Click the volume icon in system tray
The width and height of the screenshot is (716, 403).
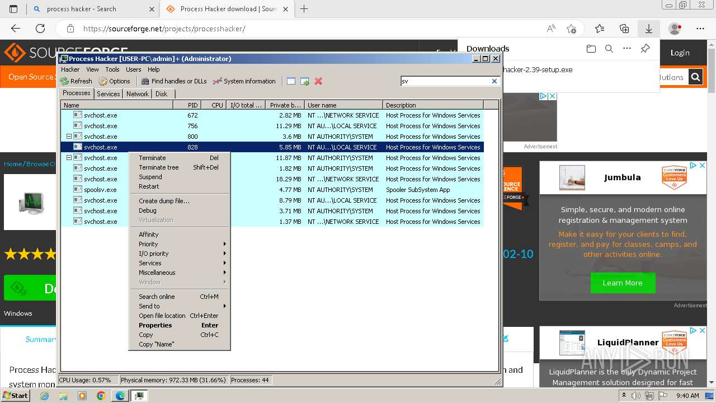[636, 396]
